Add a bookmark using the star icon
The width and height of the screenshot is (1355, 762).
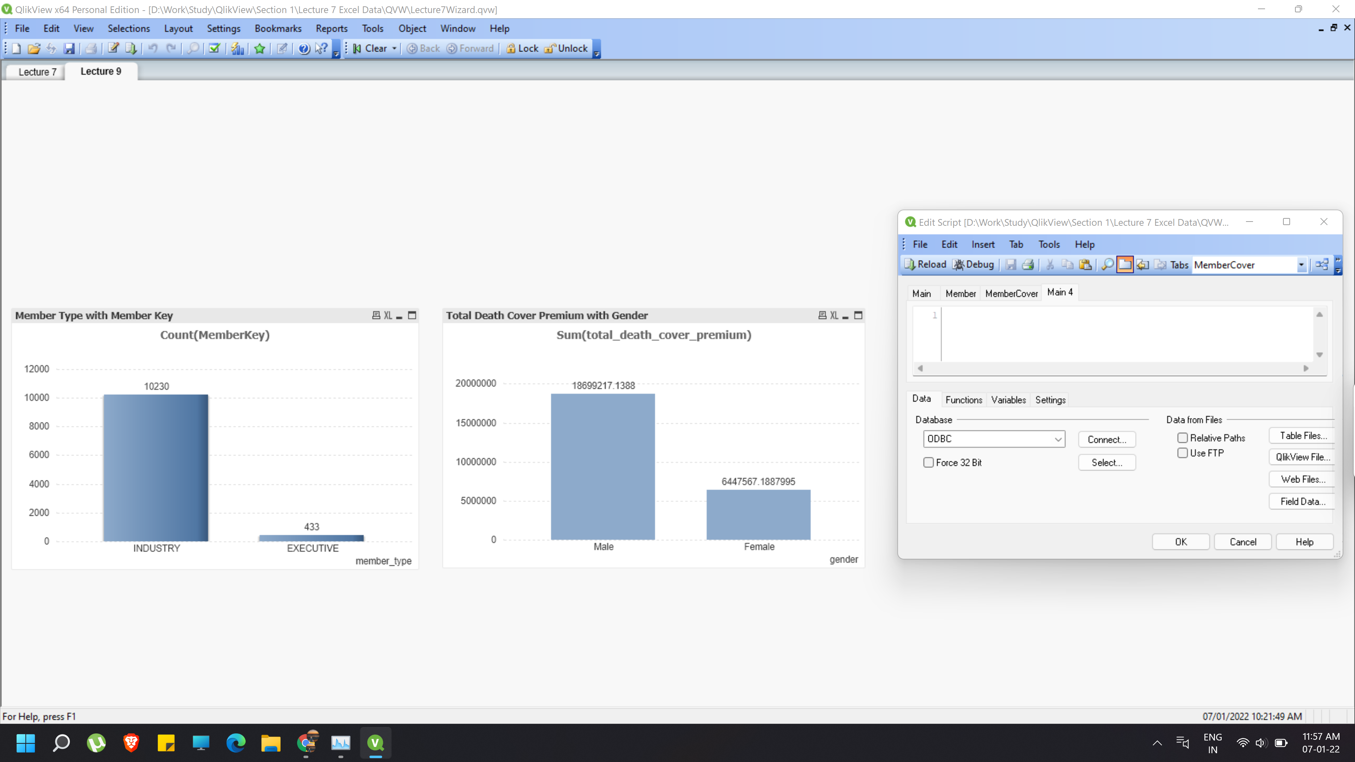[x=260, y=48]
